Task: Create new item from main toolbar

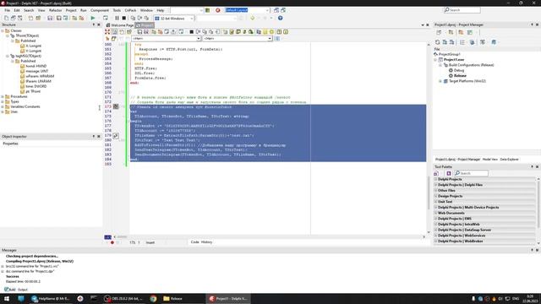Action: (x=6, y=18)
